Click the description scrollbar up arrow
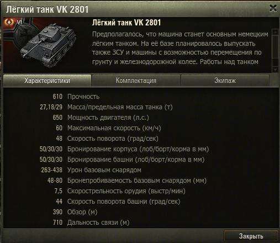 [x=276, y=32]
